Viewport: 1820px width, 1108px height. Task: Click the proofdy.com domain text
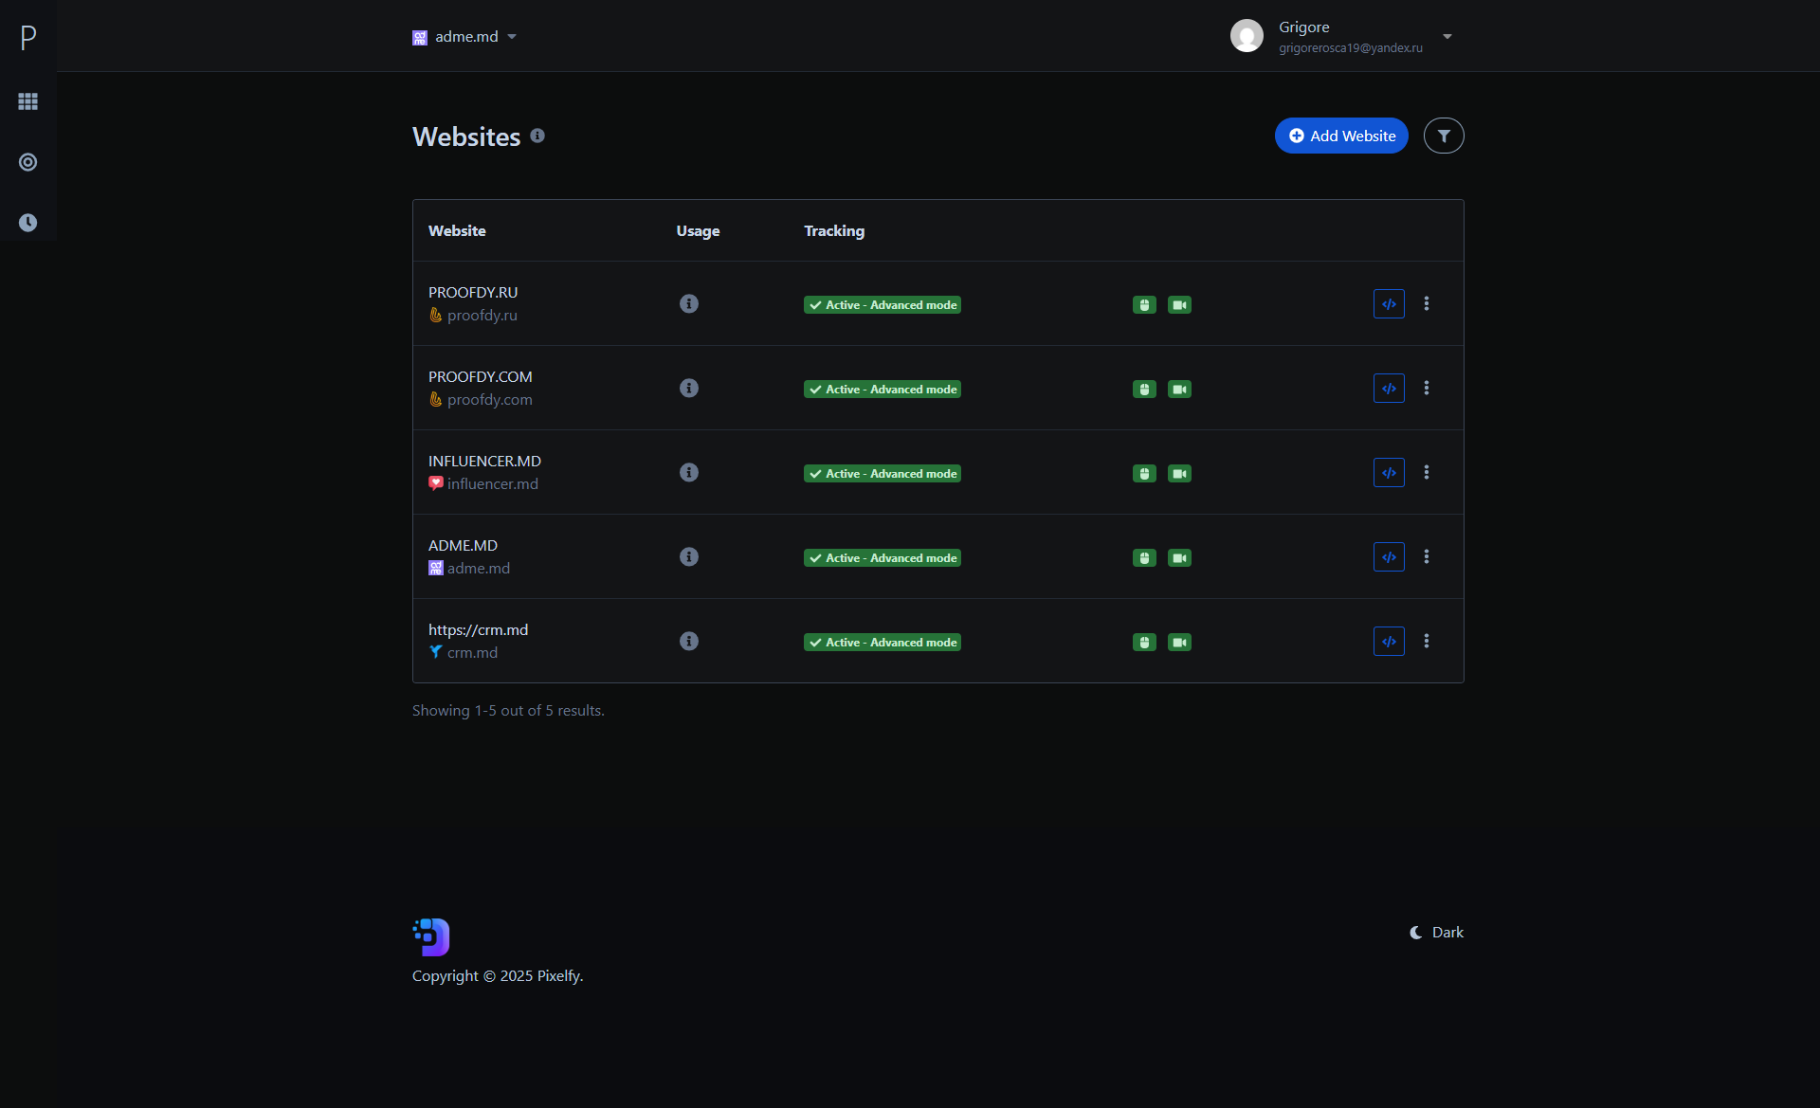pos(490,399)
